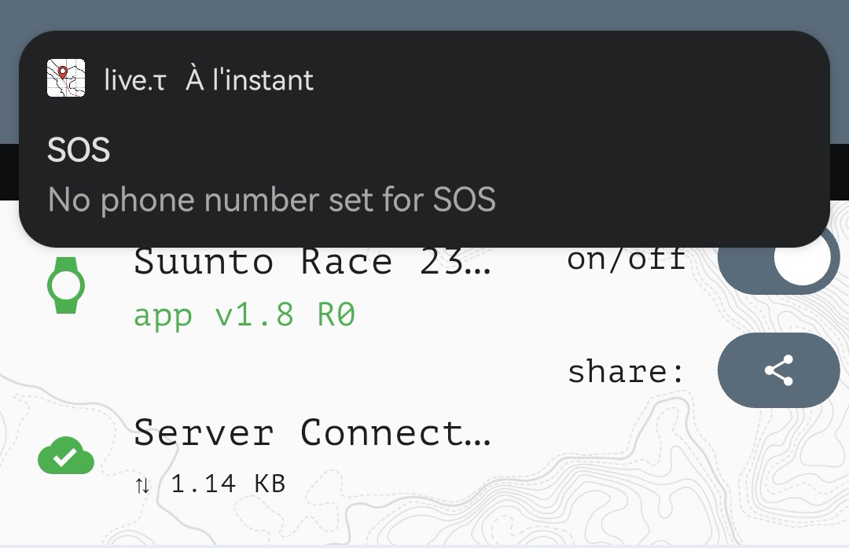Viewport: 849px width, 548px height.
Task: Tap the live.τ map app icon
Action: [66, 79]
